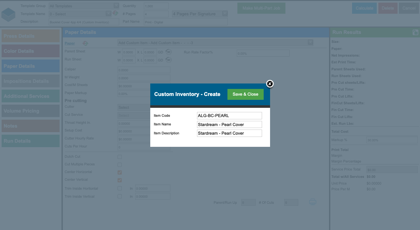Click the M Weight field
The width and height of the screenshot is (420, 230).
coord(144,78)
